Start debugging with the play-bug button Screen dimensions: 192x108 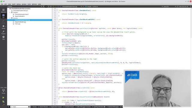[x=3, y=101]
